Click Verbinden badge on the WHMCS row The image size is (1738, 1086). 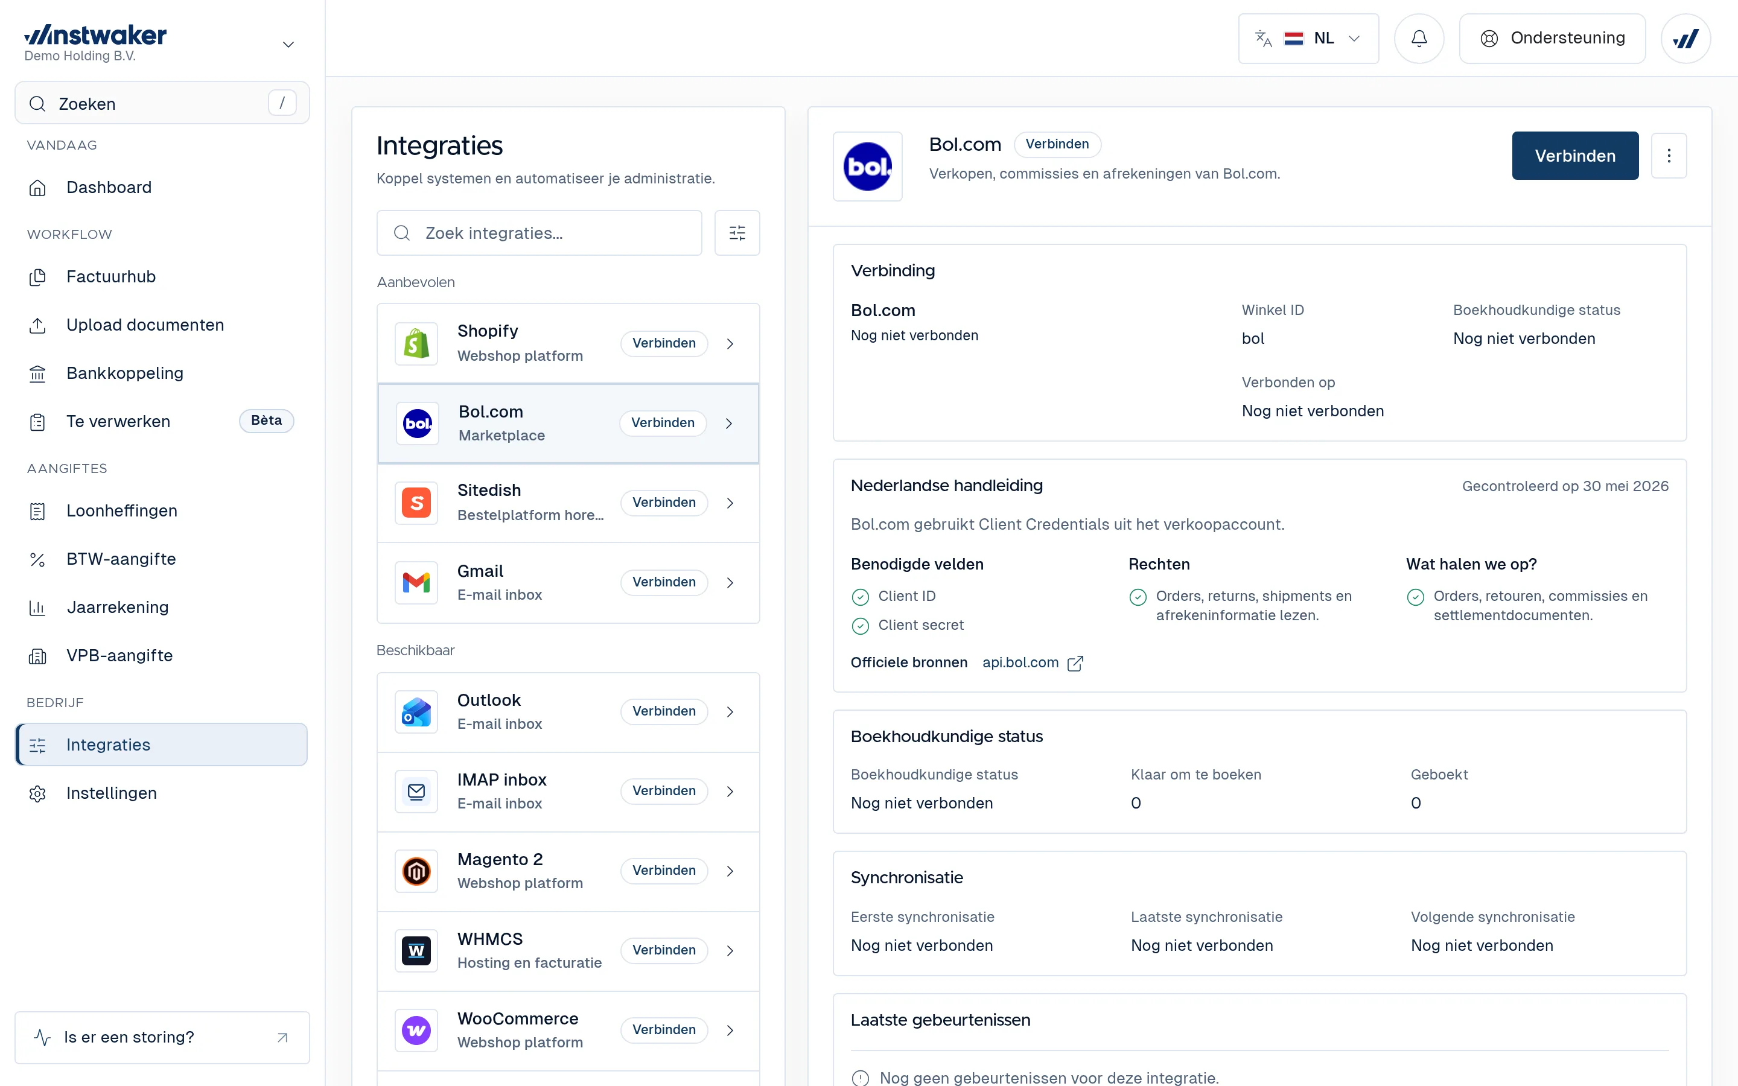point(664,950)
